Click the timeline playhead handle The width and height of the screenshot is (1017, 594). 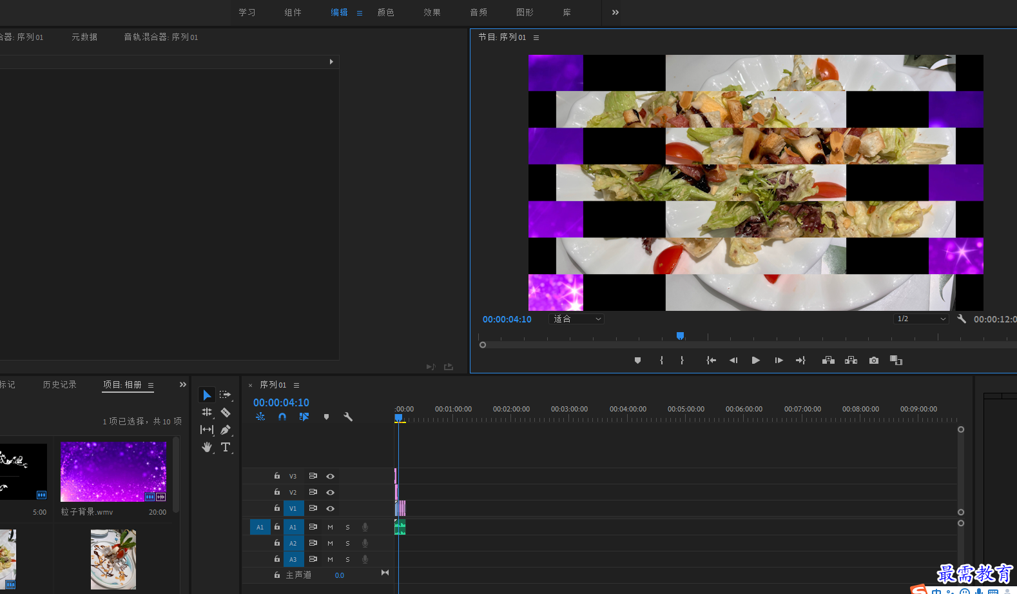coord(398,418)
